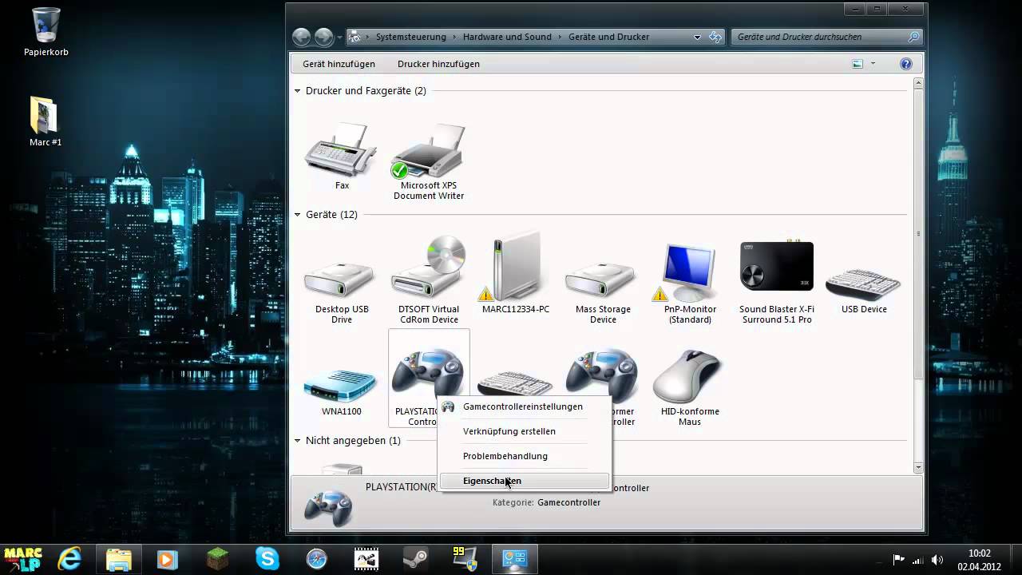Click the scrollbar down arrow in device list
1022x575 pixels.
click(918, 467)
